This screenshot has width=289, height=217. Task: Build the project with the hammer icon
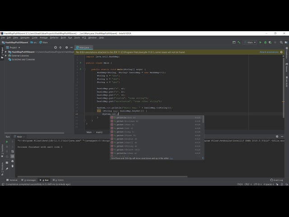tap(239, 42)
